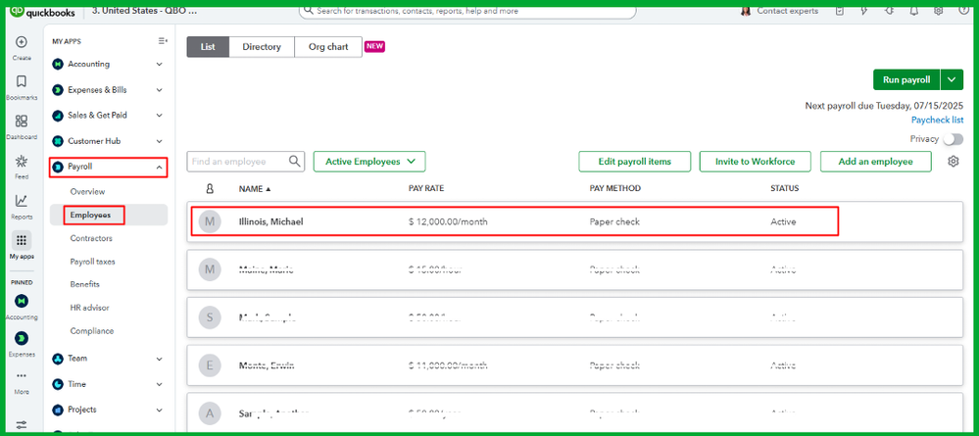Click the top search transactions field
Image resolution: width=979 pixels, height=436 pixels.
467,11
